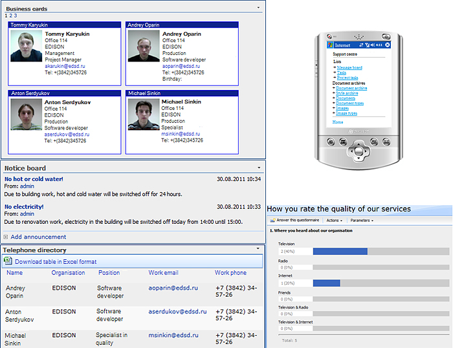The width and height of the screenshot is (453, 348).
Task: Collapse the Business cards panel arrow
Action: (258, 8)
